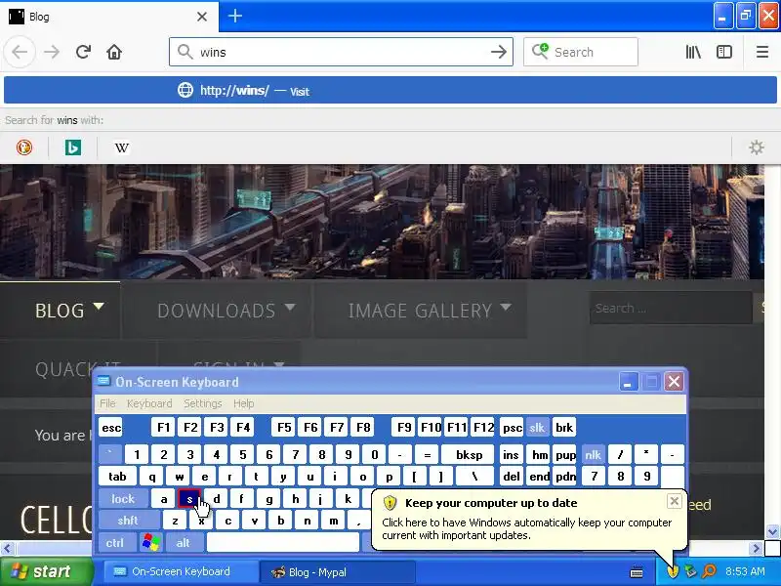The image size is (781, 586).
Task: Click the Windows logo key on keyboard
Action: pos(151,542)
